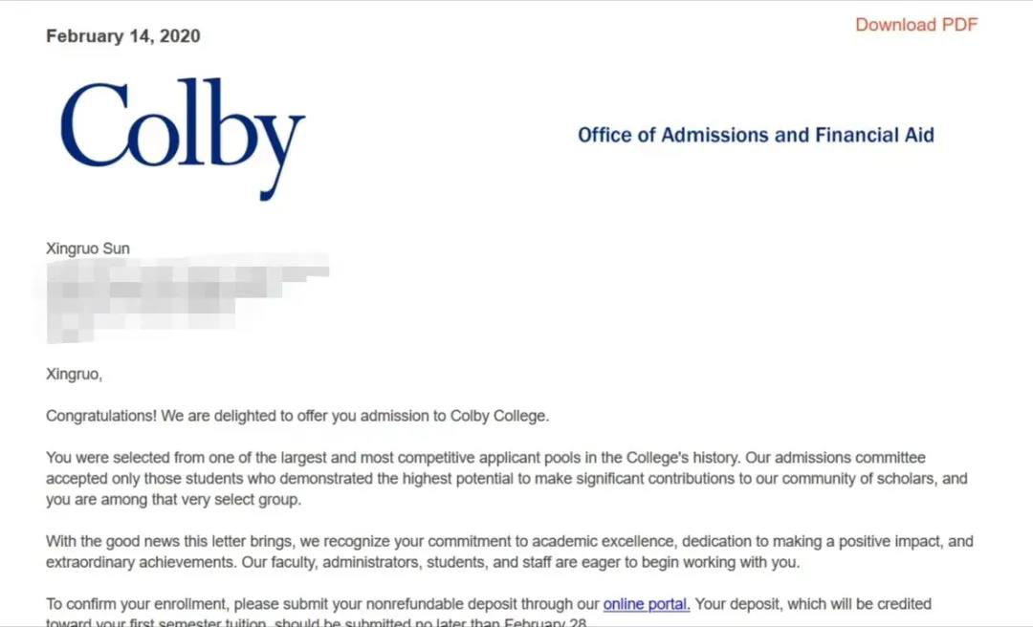Click the line "you are among that very select group"
This screenshot has height=627, width=1033.
(x=173, y=500)
